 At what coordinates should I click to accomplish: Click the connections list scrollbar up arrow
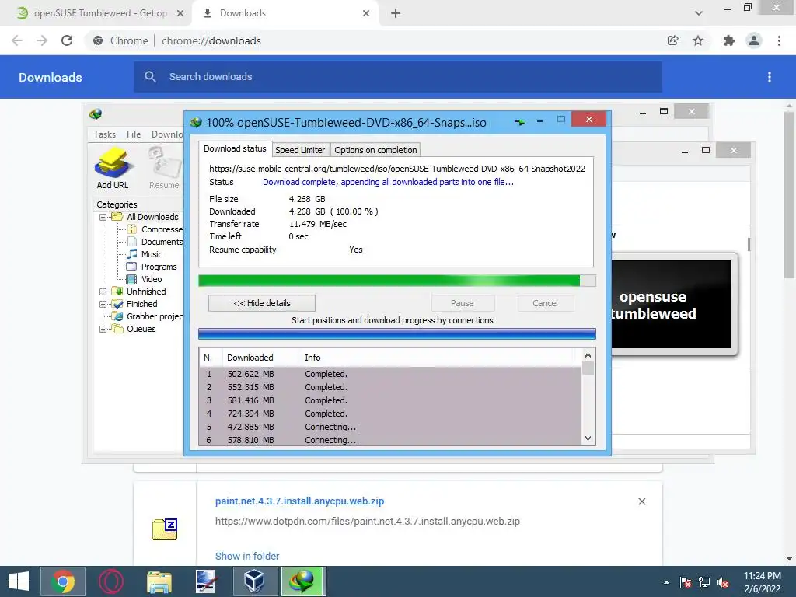[588, 355]
